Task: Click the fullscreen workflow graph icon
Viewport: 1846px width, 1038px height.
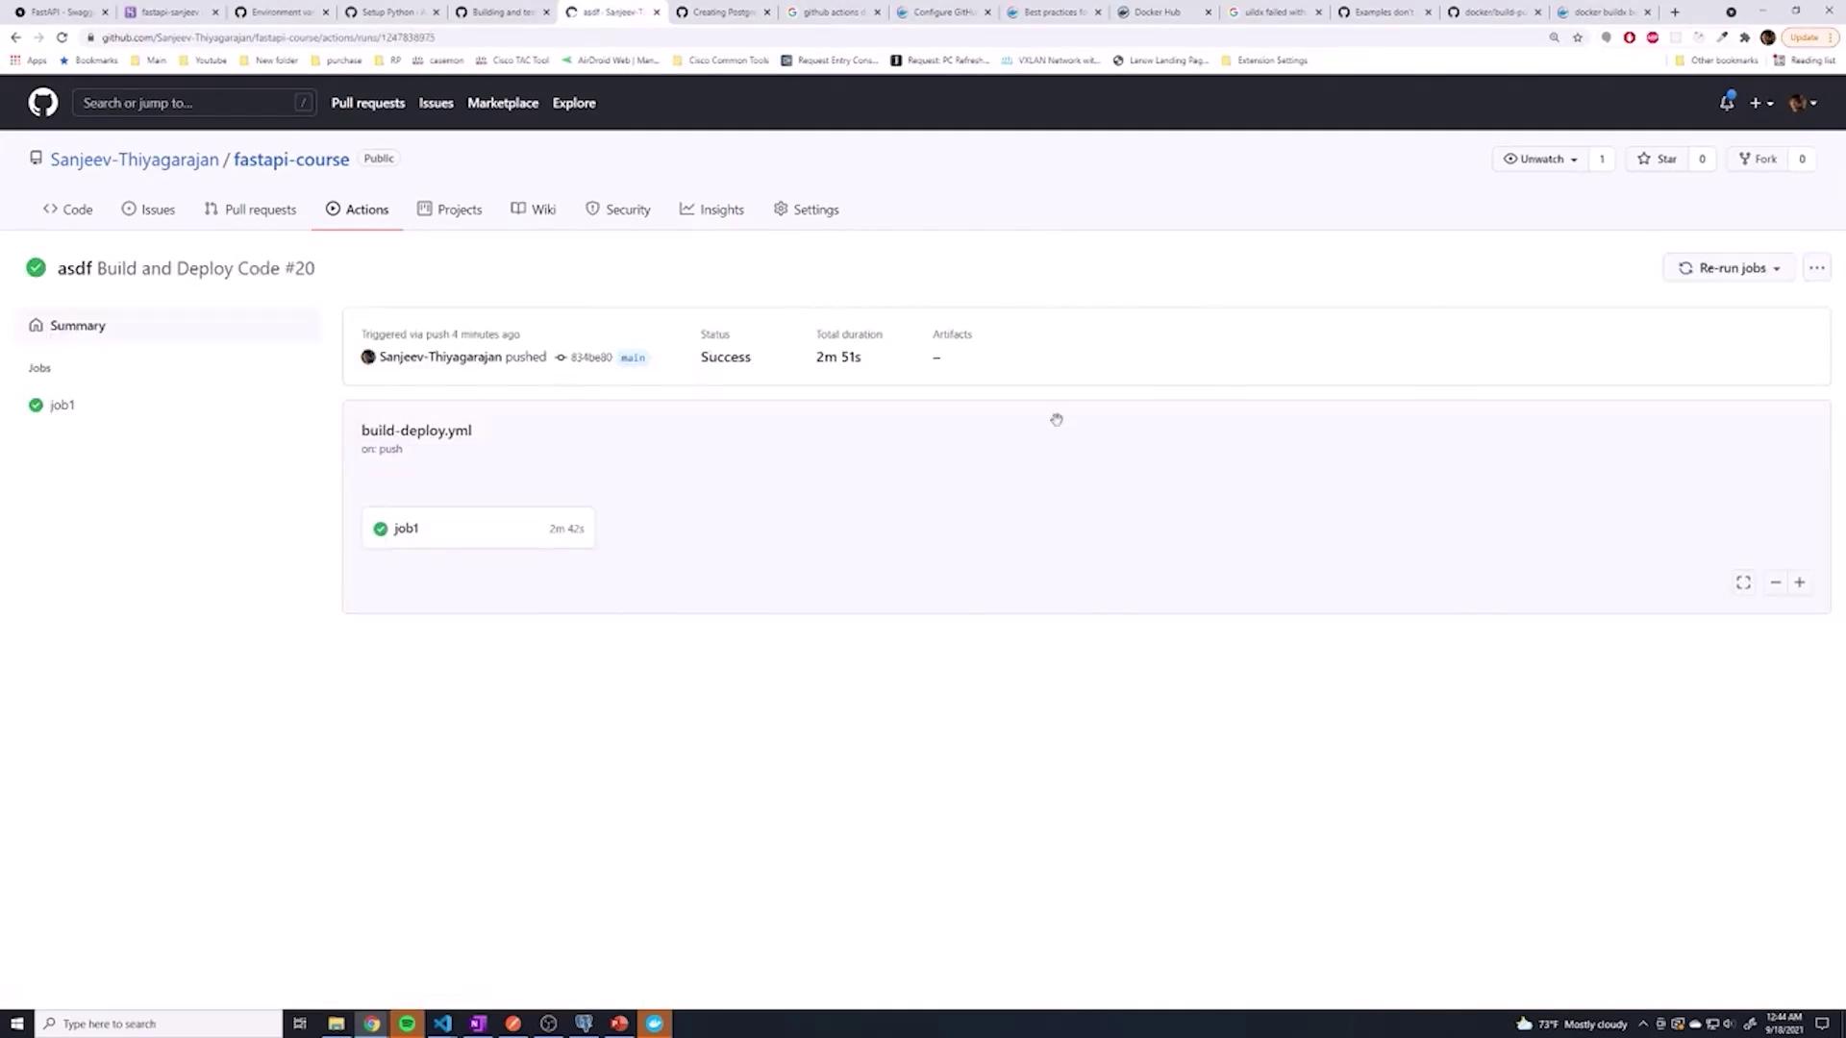Action: [1743, 582]
